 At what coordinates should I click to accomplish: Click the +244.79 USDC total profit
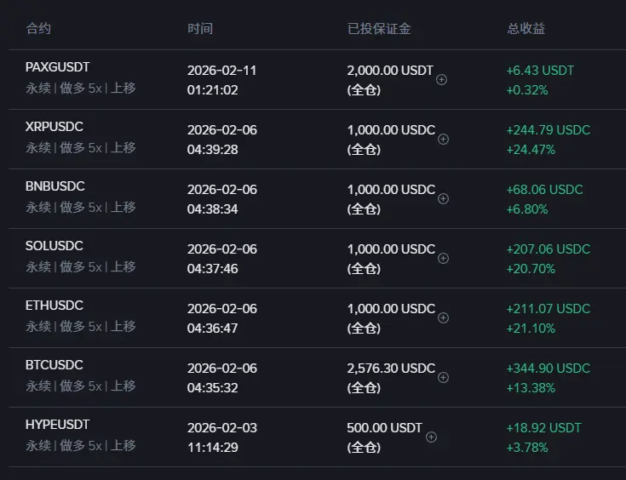tap(548, 130)
